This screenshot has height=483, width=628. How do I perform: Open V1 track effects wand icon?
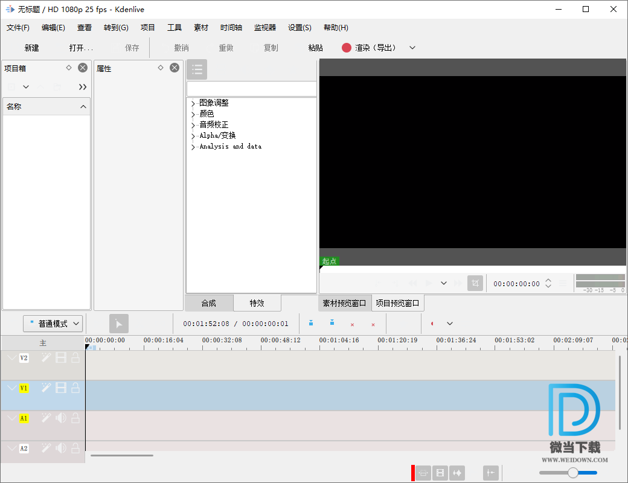(46, 388)
